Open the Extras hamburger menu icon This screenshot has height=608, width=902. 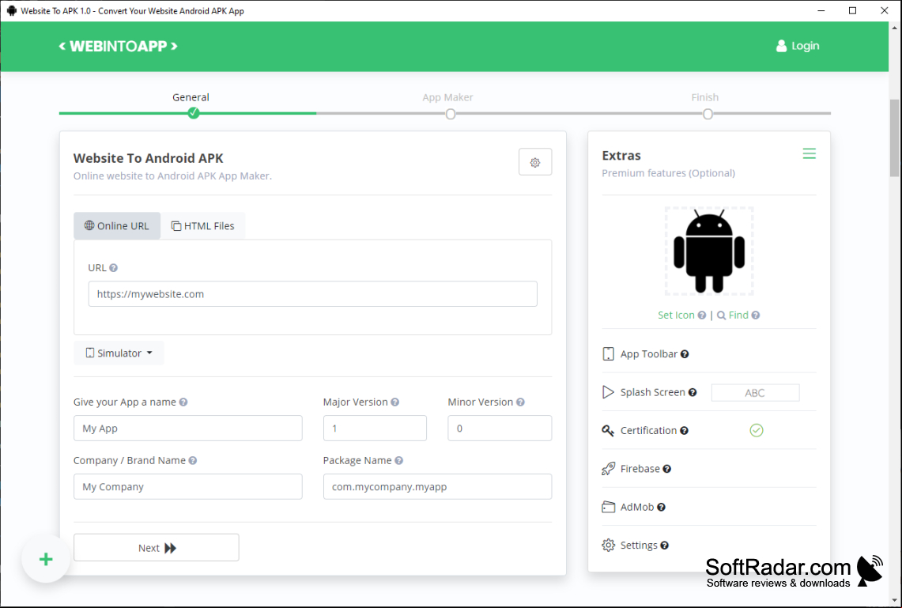(809, 154)
